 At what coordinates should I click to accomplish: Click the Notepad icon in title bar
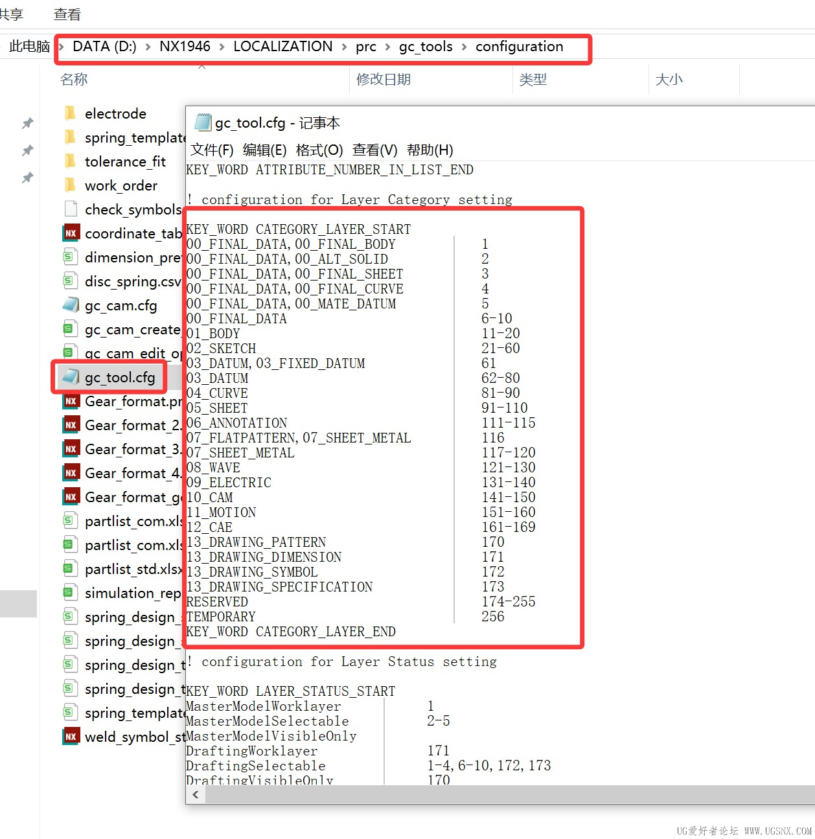click(203, 122)
